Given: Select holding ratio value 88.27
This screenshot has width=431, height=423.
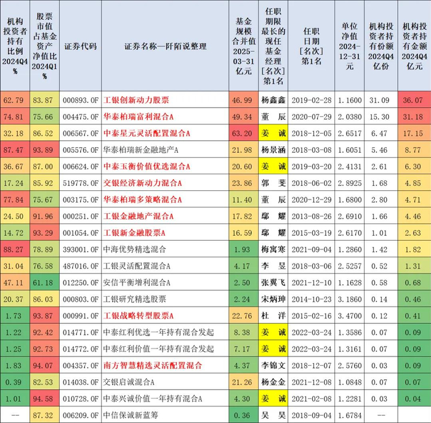Looking at the screenshot, I should pyautogui.click(x=14, y=249).
